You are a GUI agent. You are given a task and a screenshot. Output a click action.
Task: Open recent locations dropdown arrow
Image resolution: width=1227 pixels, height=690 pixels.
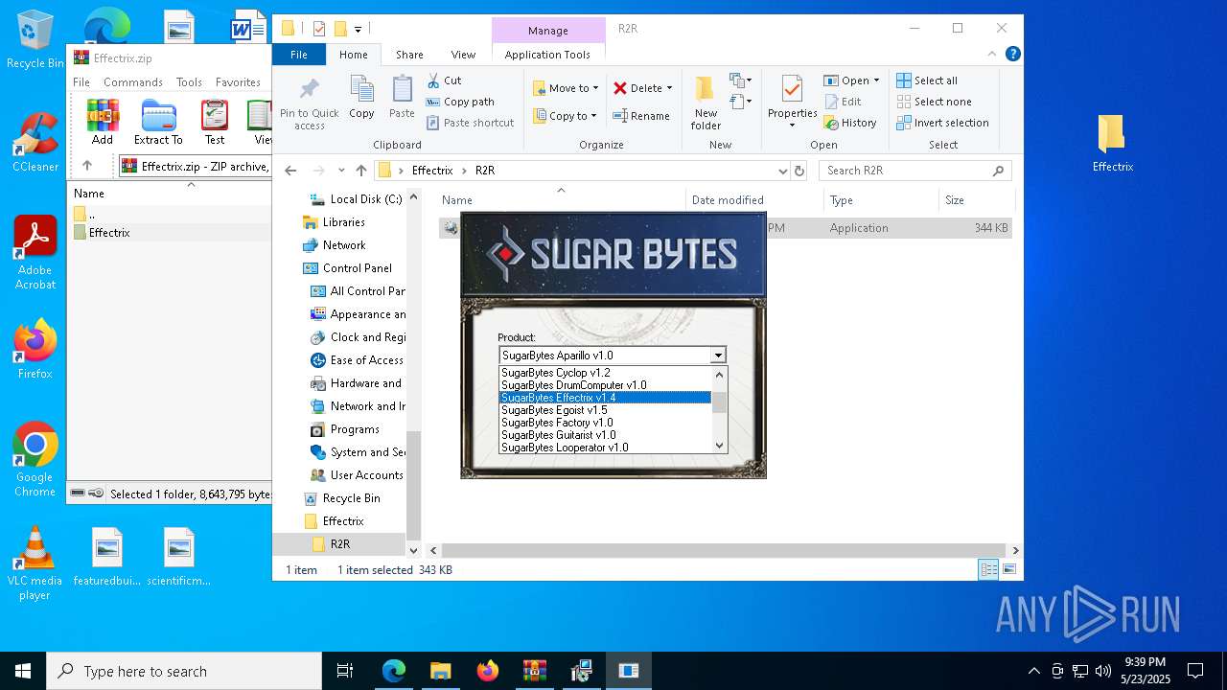pyautogui.click(x=341, y=171)
